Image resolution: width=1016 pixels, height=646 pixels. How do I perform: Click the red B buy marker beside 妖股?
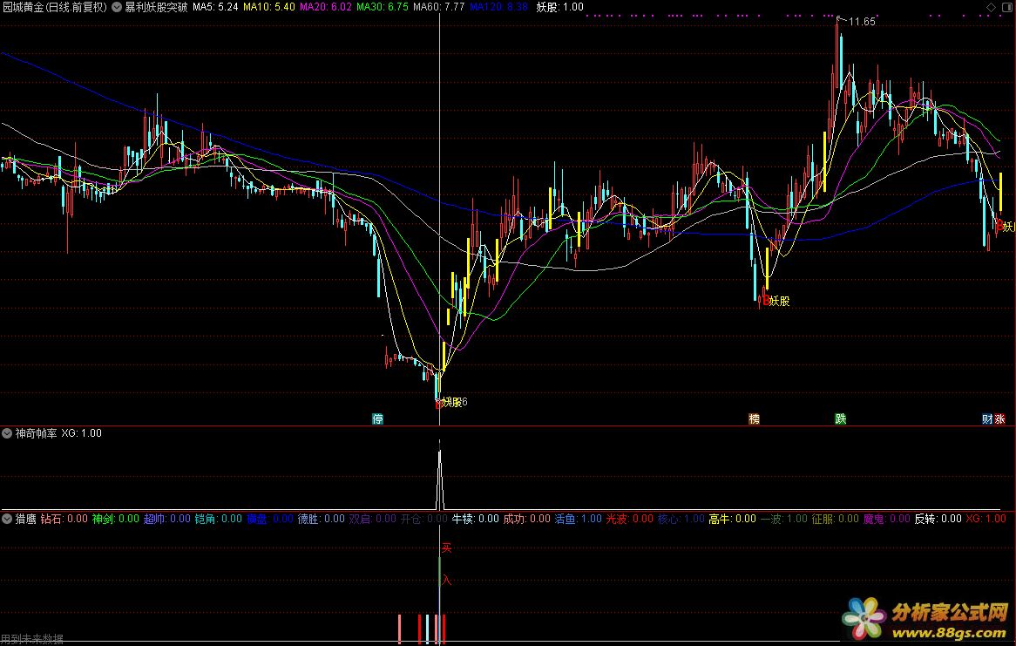click(x=765, y=300)
